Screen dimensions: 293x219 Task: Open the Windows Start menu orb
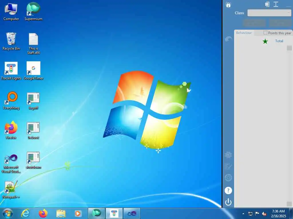tap(8, 213)
